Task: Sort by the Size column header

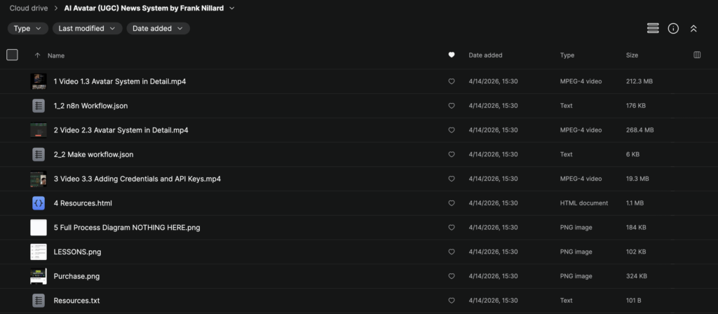Action: pyautogui.click(x=632, y=55)
